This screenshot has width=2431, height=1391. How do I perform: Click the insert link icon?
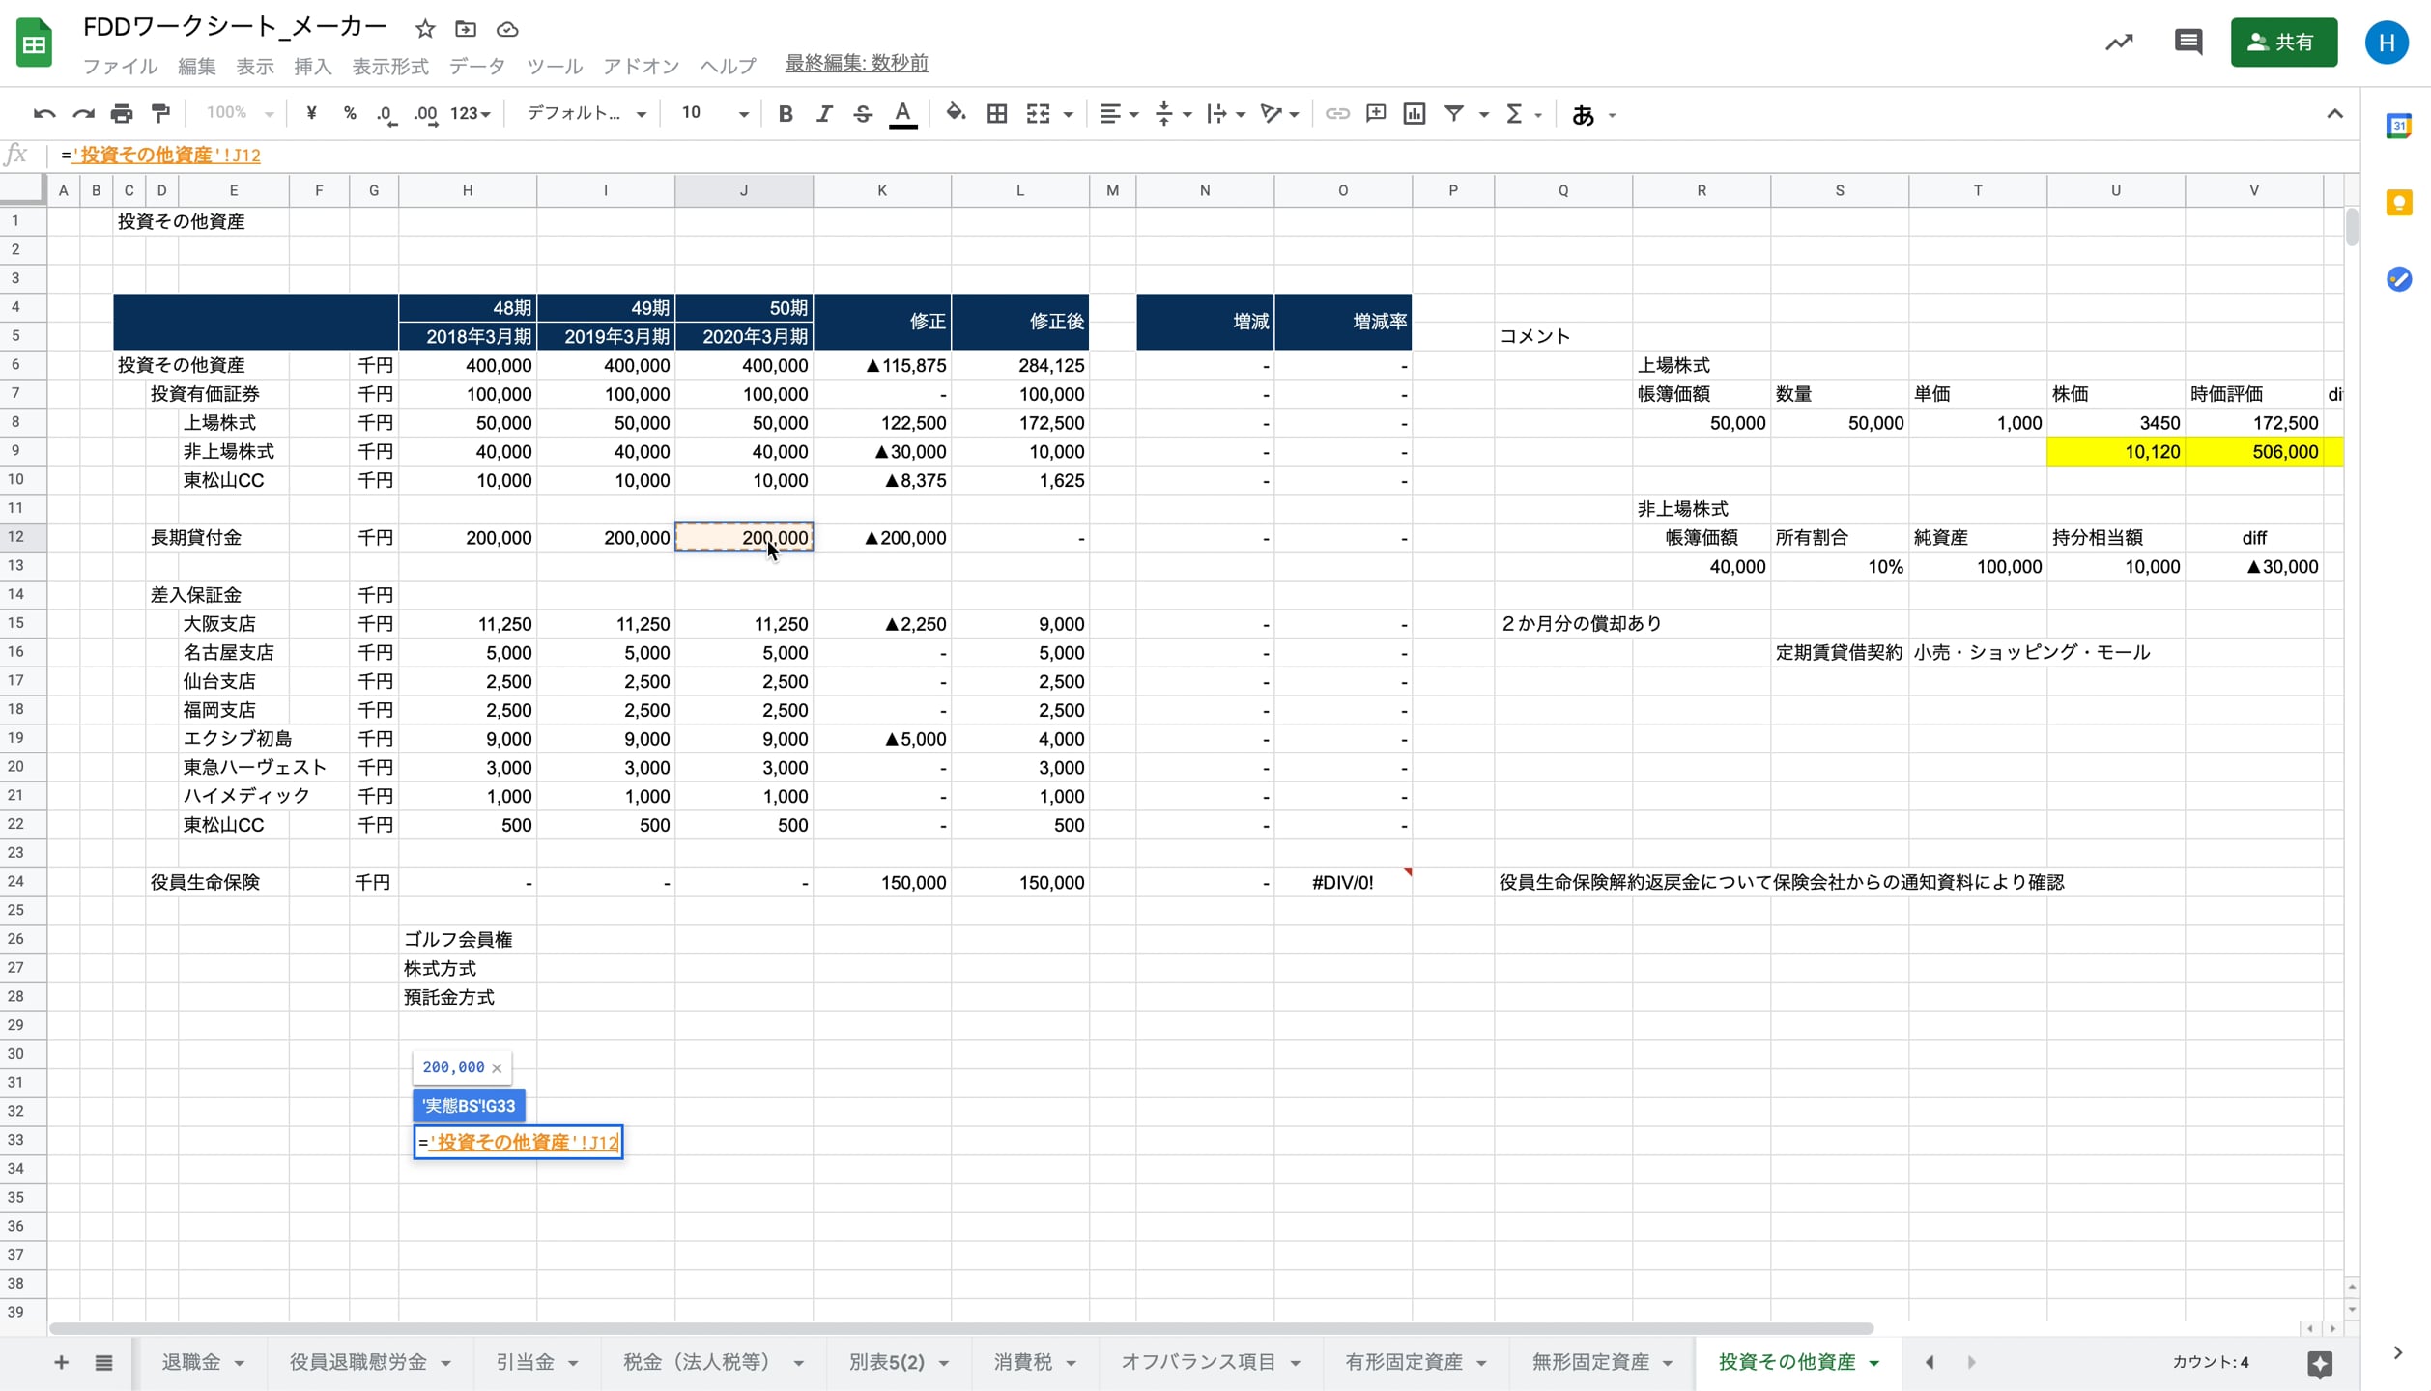pyautogui.click(x=1336, y=114)
